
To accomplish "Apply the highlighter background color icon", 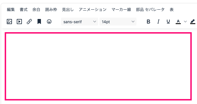I will pyautogui.click(x=193, y=22).
